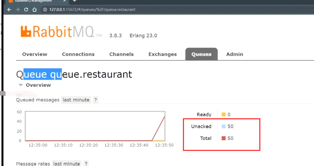Click the blue Unacked color swatch
The width and height of the screenshot is (314, 166).
224,126
